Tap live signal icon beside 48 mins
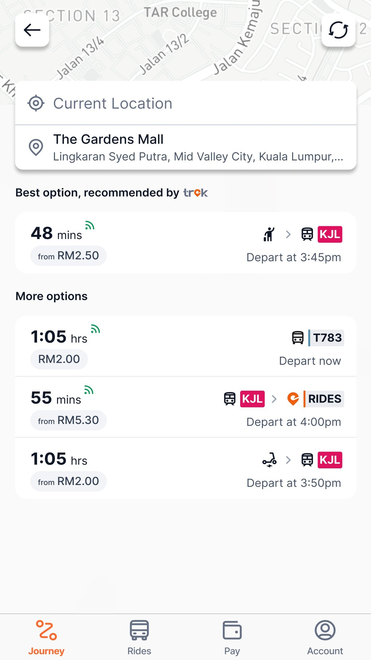371x660 pixels. click(90, 225)
